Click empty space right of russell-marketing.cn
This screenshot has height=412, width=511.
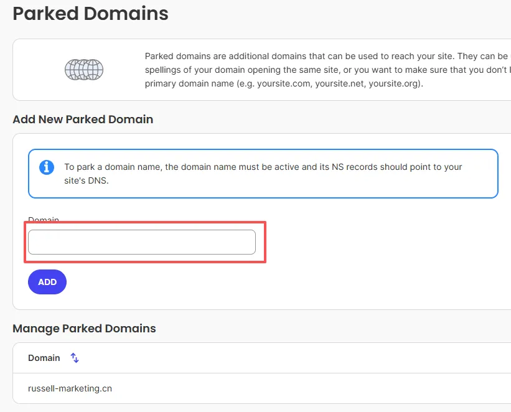(x=311, y=388)
